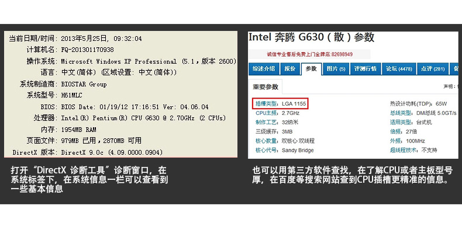Click the 三级缓存 3MB entry
462x237 pixels.
[x=274, y=131]
